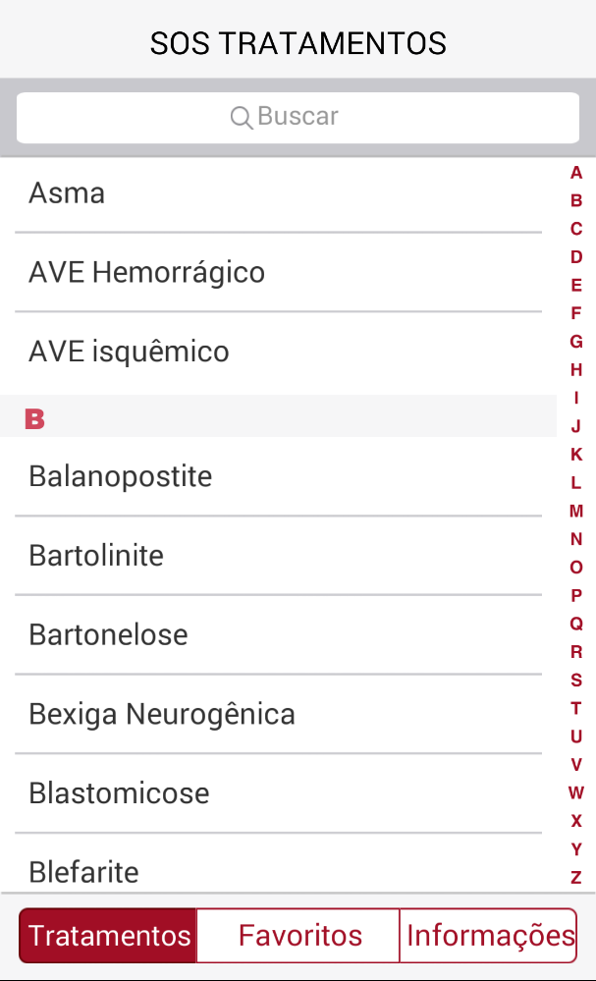This screenshot has height=981, width=596.
Task: Tap letter G in side index
Action: point(576,342)
